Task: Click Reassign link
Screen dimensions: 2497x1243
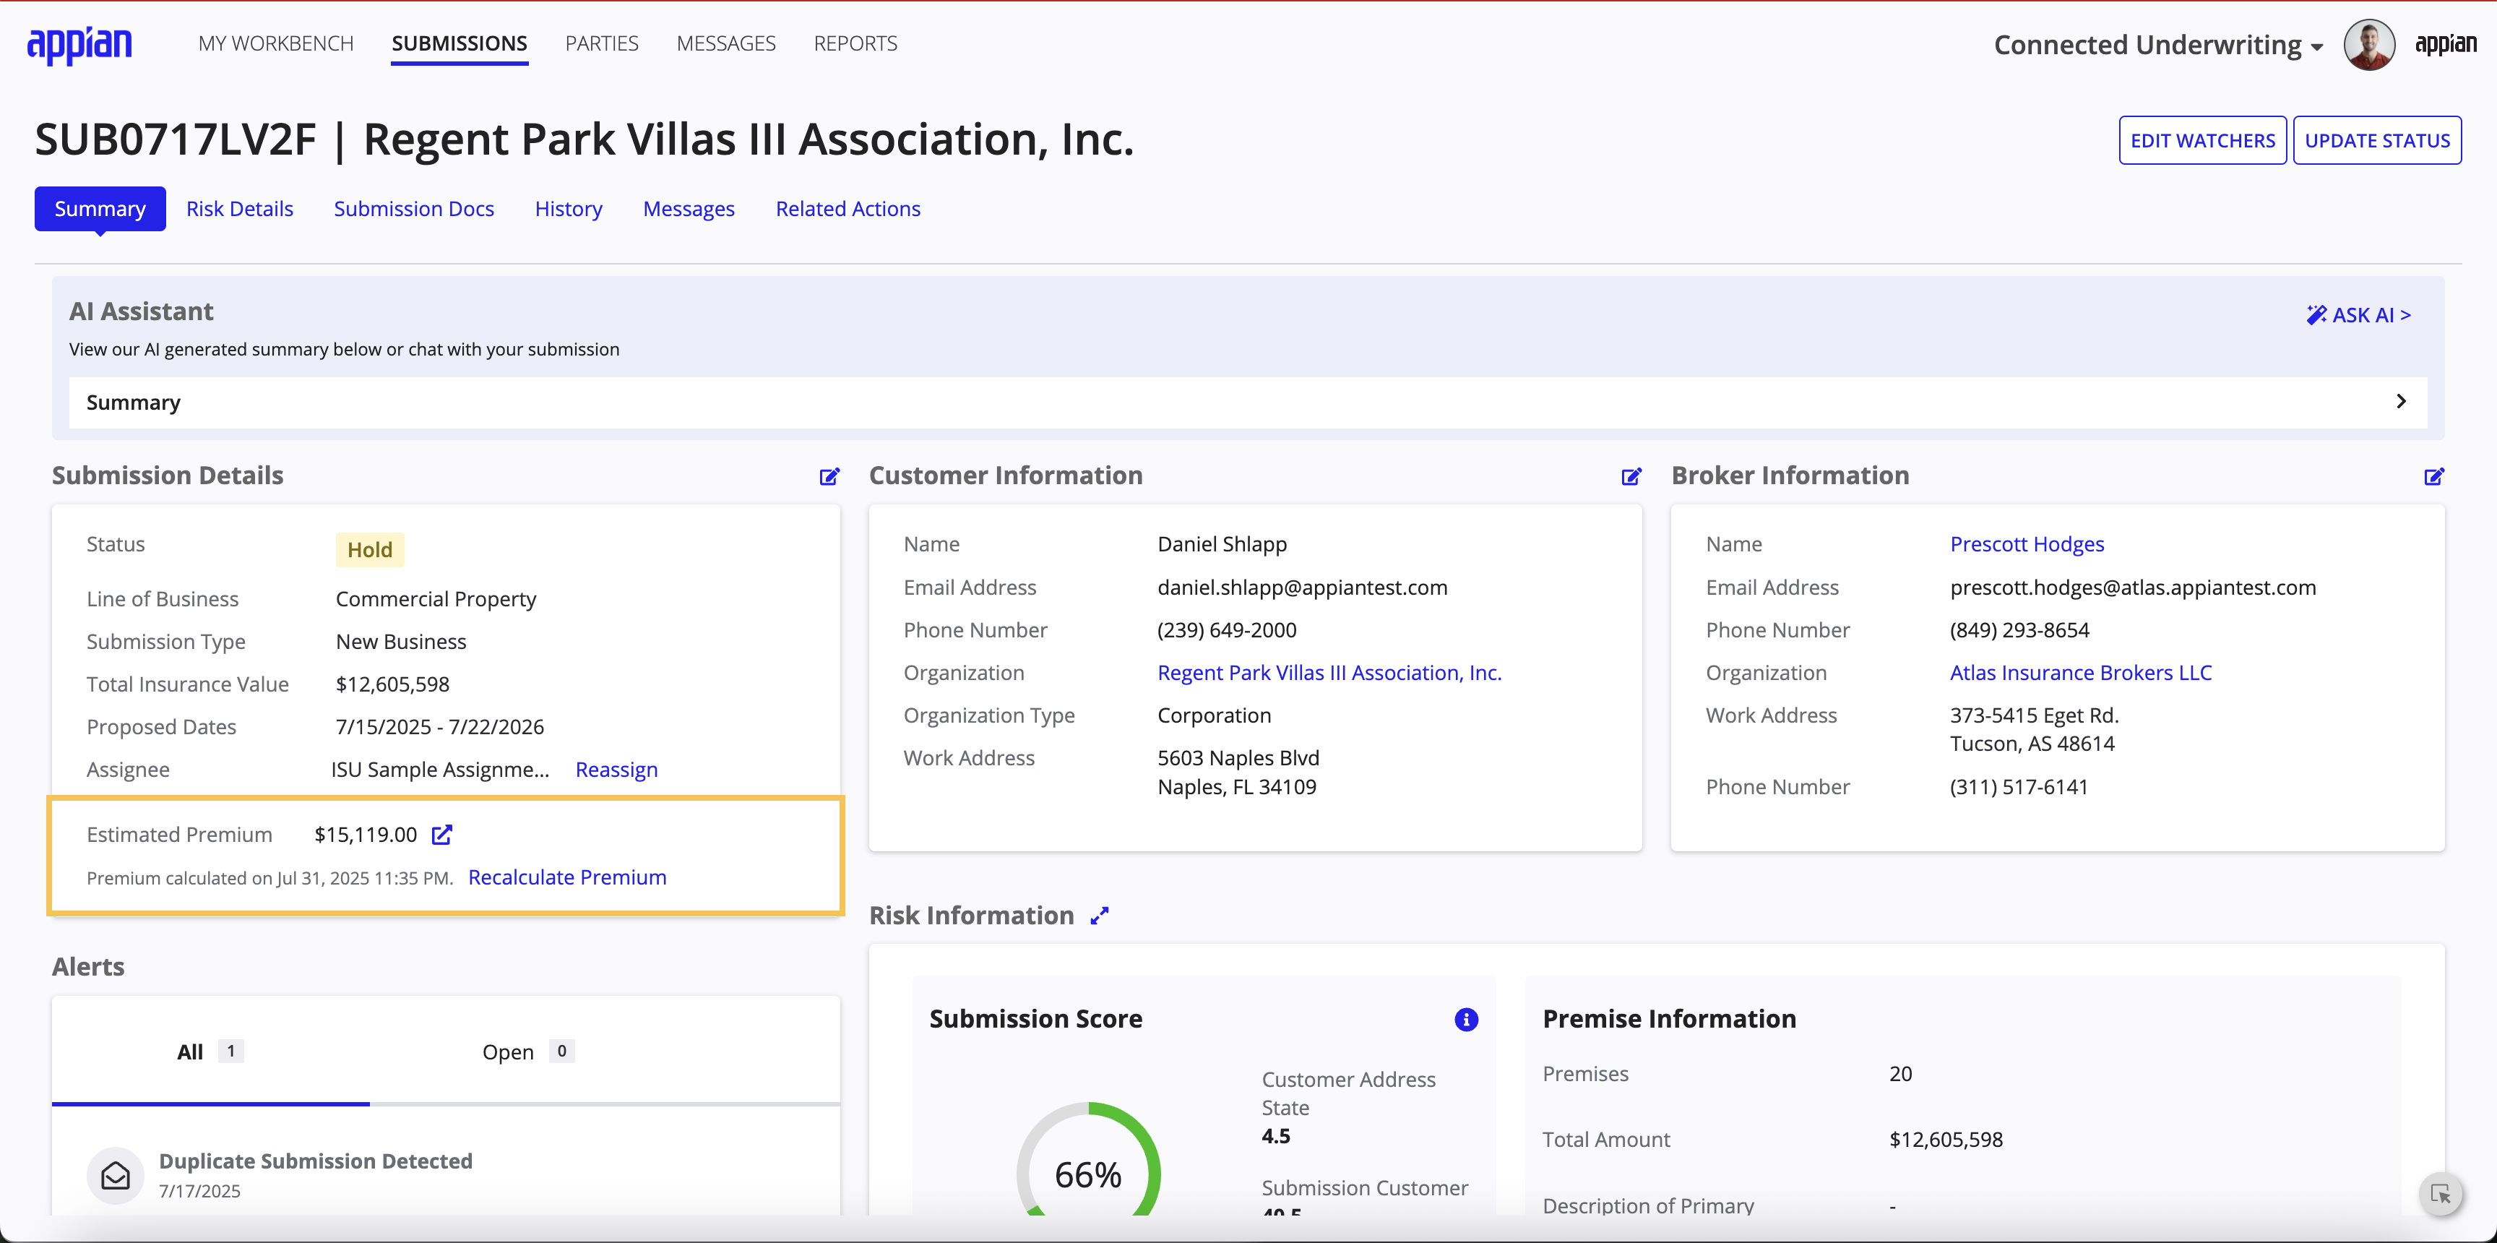Action: click(x=616, y=769)
